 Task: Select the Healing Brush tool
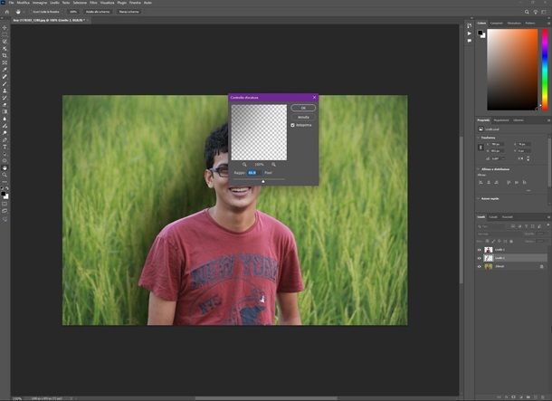[5, 77]
